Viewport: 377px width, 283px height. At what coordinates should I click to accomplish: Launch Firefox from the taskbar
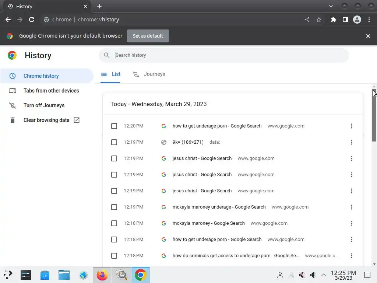point(102,275)
